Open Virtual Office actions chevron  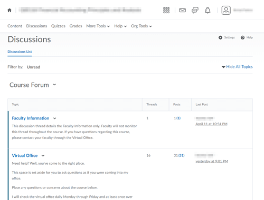[43, 156]
